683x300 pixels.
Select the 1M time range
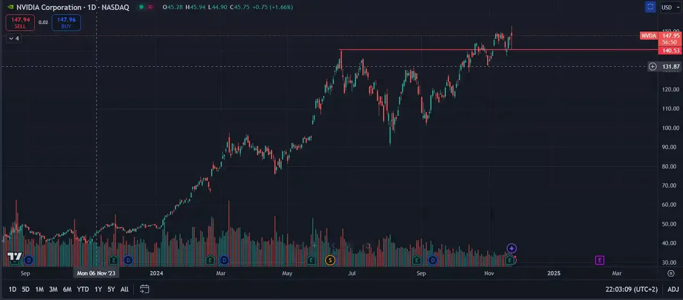(39, 289)
